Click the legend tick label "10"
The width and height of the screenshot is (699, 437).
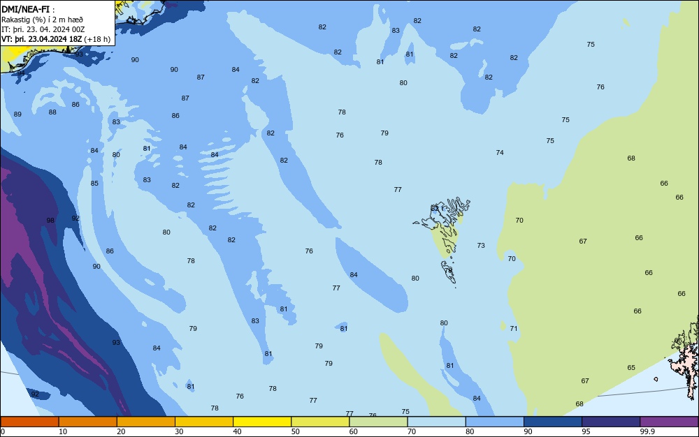coord(63,431)
